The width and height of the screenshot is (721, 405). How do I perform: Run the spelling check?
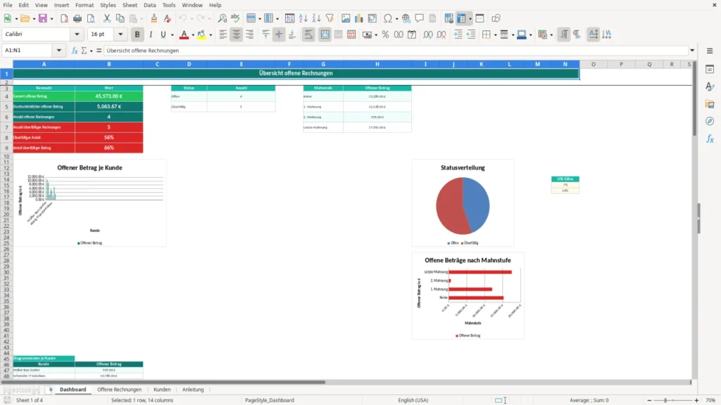235,18
